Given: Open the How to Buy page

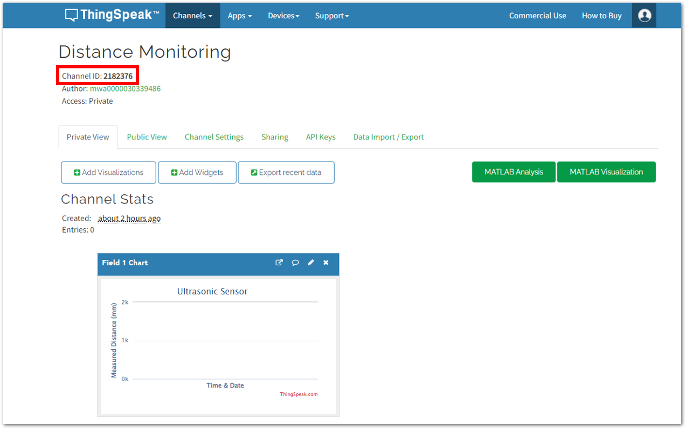Looking at the screenshot, I should (x=602, y=16).
